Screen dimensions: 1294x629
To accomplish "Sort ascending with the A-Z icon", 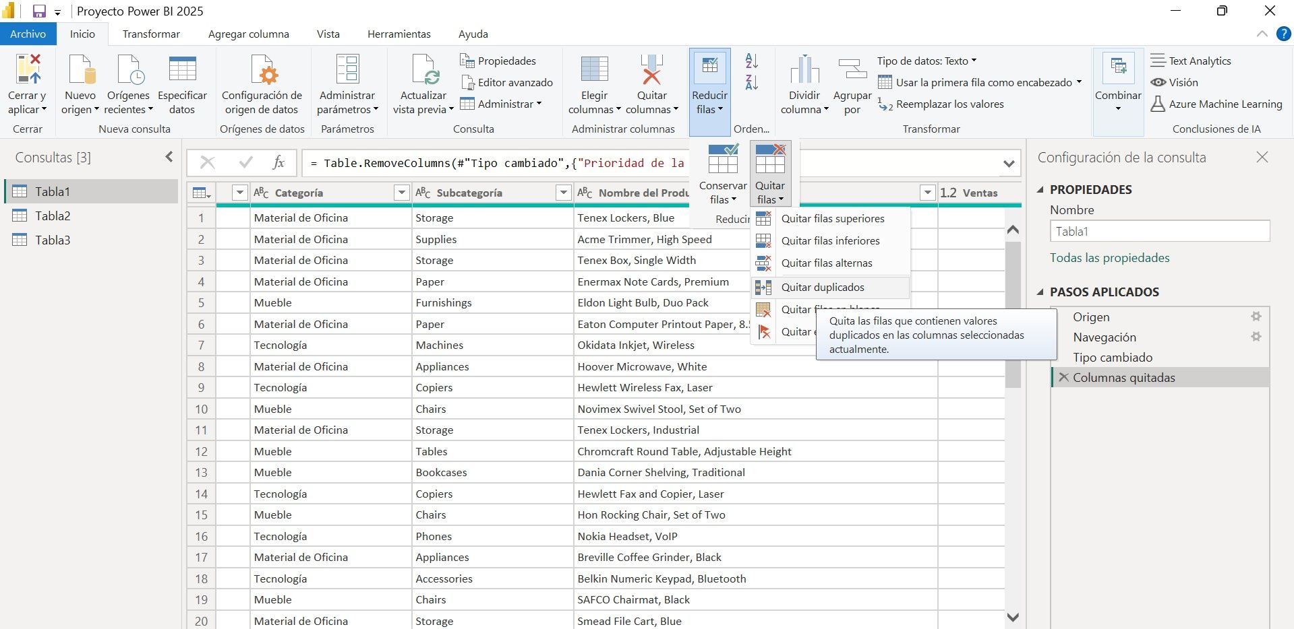I will click(x=751, y=61).
